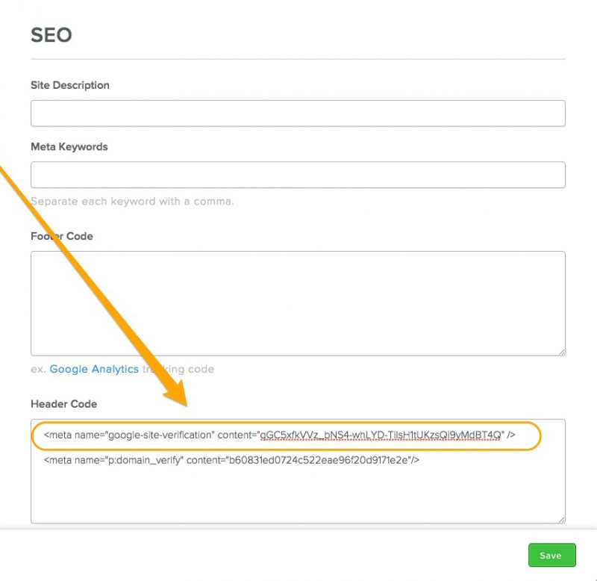Click the Header Code resize handle

(562, 518)
